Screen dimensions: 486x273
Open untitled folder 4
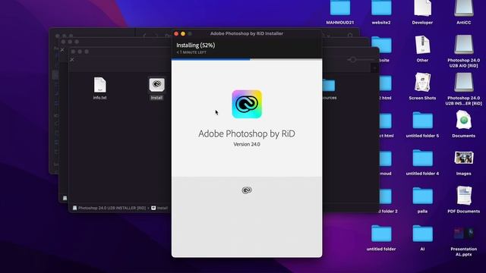422,158
